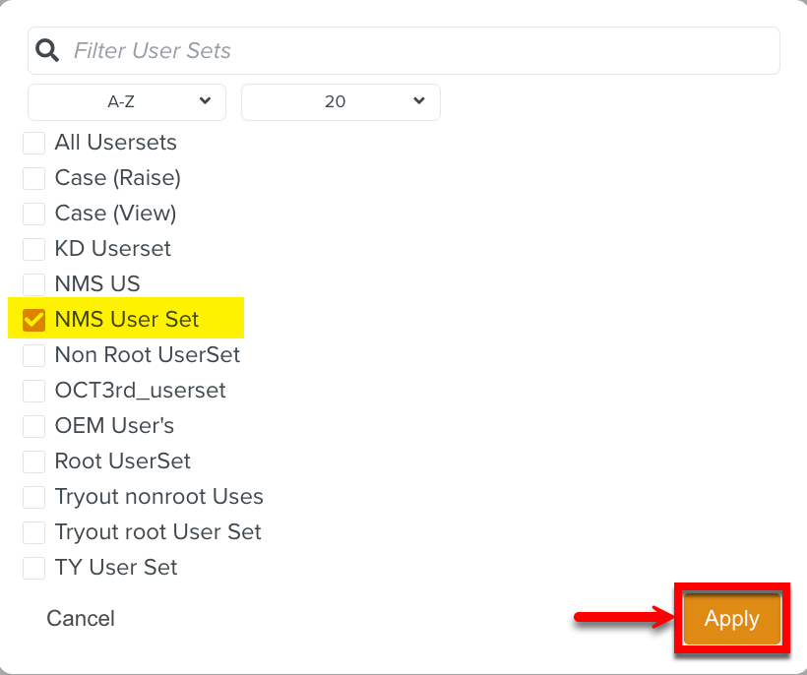Open the A-Z sort order dropdown
The image size is (807, 675).
point(127,101)
